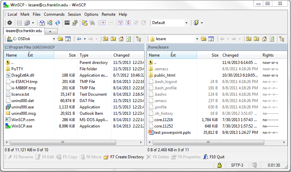
Task: Expand new session dropdown arrow
Action: coord(202,23)
